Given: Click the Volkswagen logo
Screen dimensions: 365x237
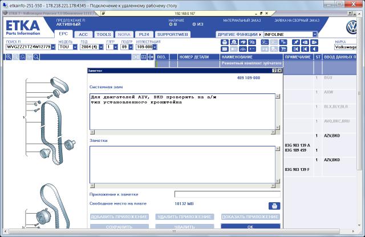Looking at the screenshot, I should coord(351,27).
